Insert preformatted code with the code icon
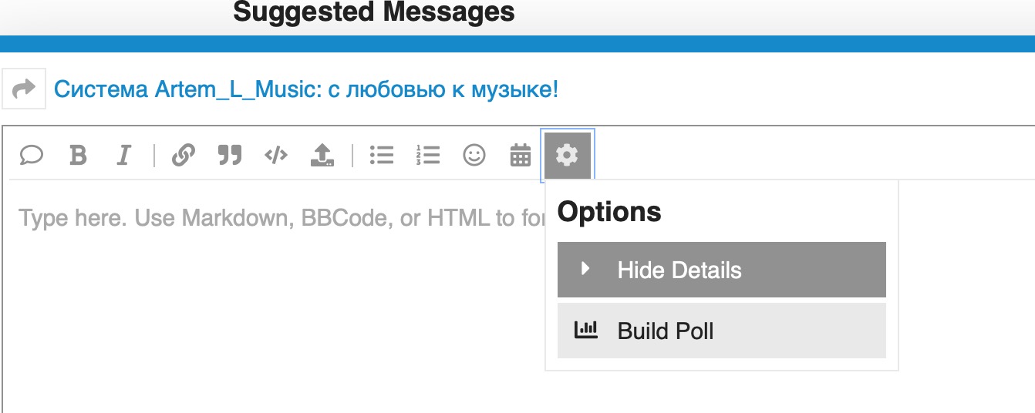The image size is (1035, 413). 275,156
